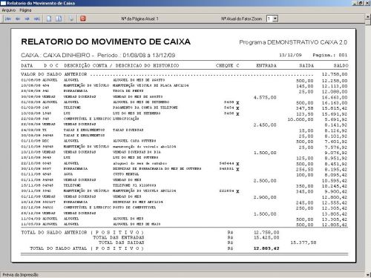
Task: Click the 'SAIDA' column header
Action: tap(306, 66)
